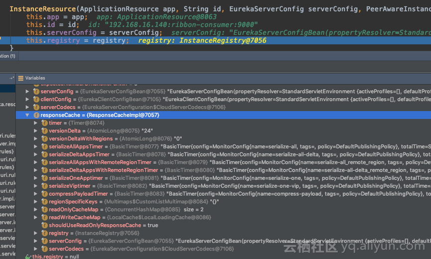Click the highlighted this.registry = registry code line
The width and height of the screenshot is (431, 259).
coord(215,40)
